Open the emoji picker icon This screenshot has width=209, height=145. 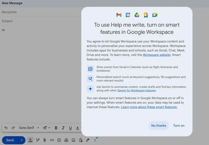coord(59,140)
